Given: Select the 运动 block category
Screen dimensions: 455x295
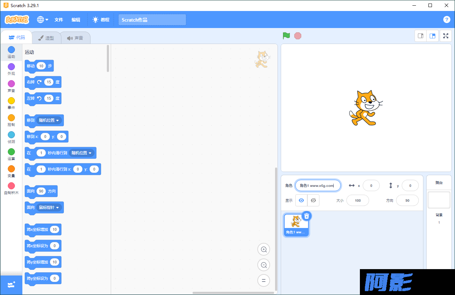Looking at the screenshot, I should pyautogui.click(x=11, y=52).
